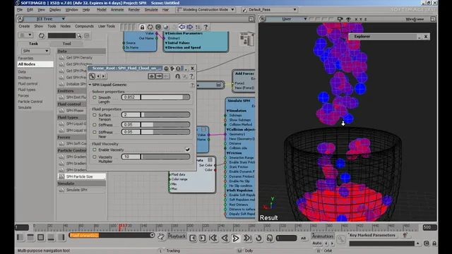Toggle animation marker for Stiffness
This screenshot has height=254, width=452.
[x=94, y=125]
